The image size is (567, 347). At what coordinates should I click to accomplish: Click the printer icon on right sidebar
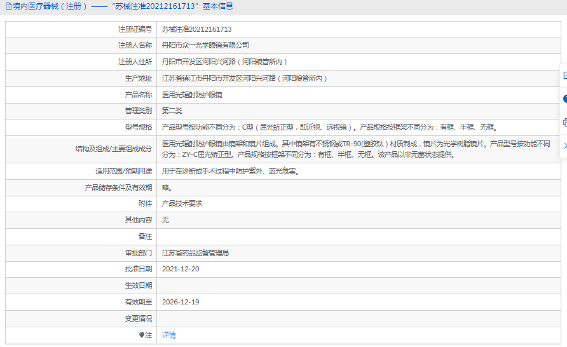point(564,122)
